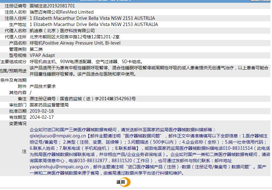Select agent name 凯迪泰（北京）医疗科技有限公司
This screenshot has height=190, width=272.
(x=62, y=31)
